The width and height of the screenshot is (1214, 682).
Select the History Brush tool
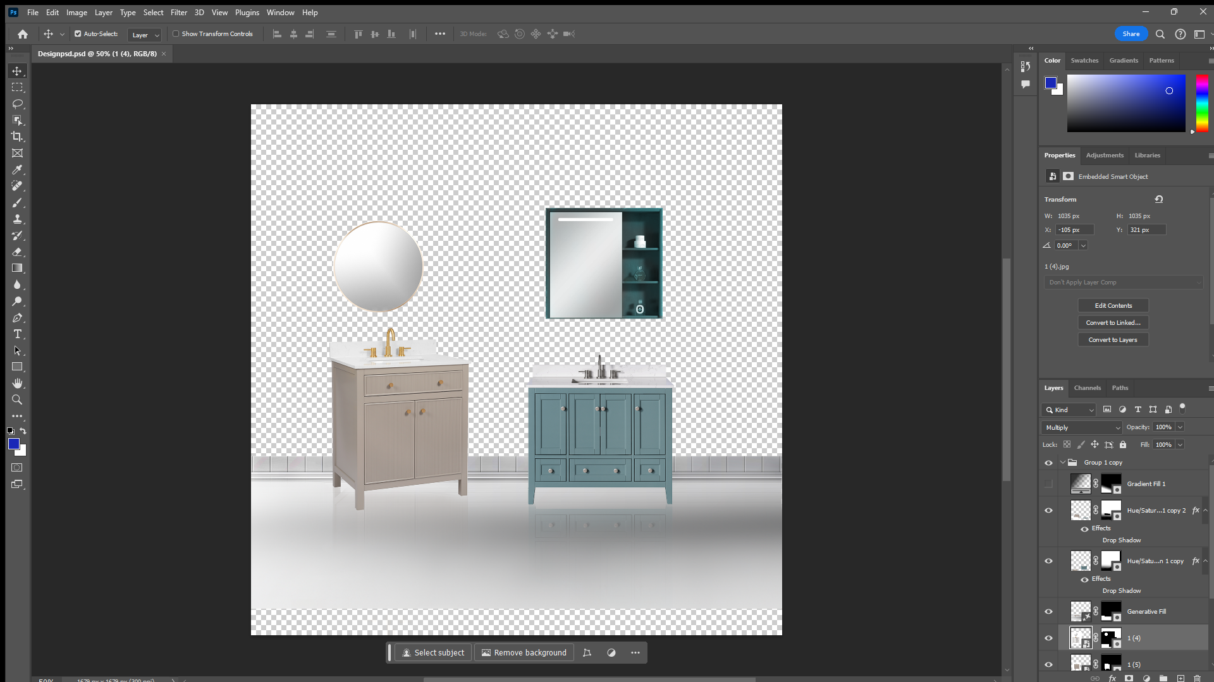[17, 235]
